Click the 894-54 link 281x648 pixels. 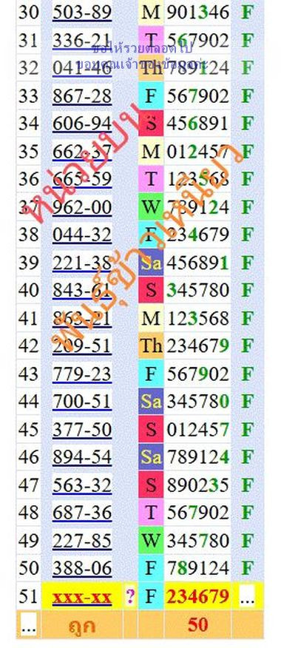(82, 457)
